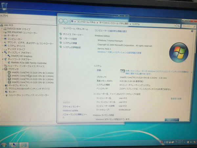Click the shield icon beside システムの保護

click(61, 42)
